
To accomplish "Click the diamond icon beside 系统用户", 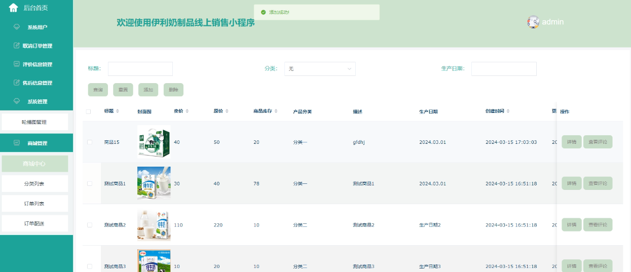I will 16,27.
